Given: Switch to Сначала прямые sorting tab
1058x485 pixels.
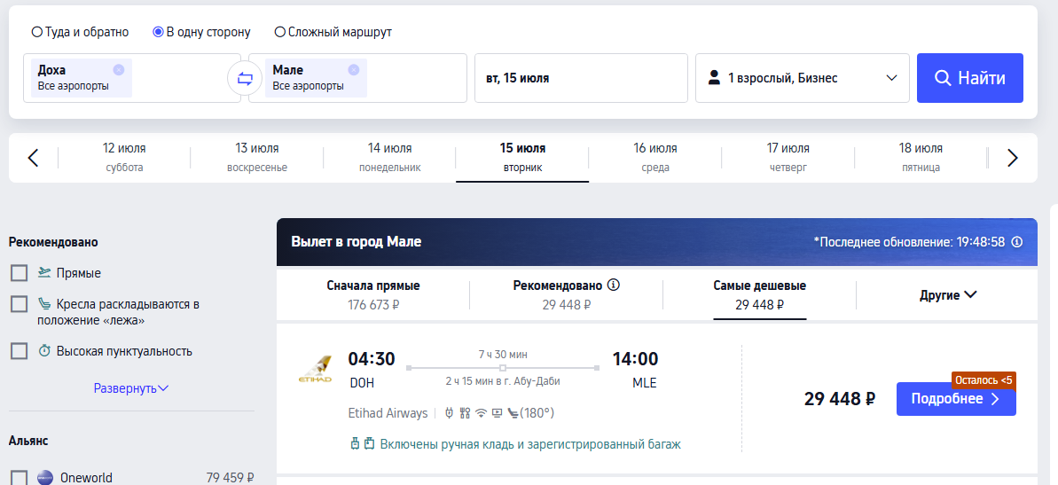Looking at the screenshot, I should pos(373,294).
